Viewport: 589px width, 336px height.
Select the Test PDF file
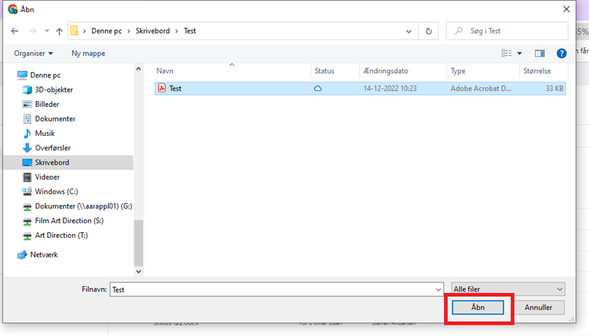[175, 89]
